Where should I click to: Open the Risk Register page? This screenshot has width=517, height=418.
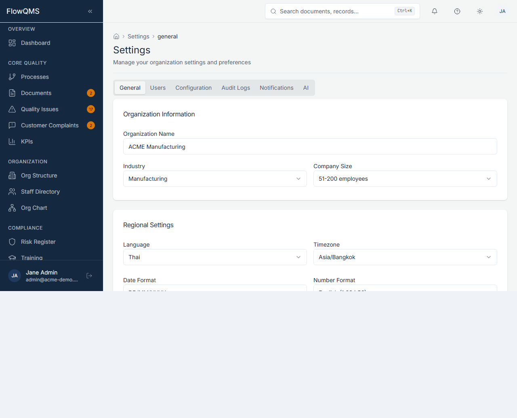point(38,242)
